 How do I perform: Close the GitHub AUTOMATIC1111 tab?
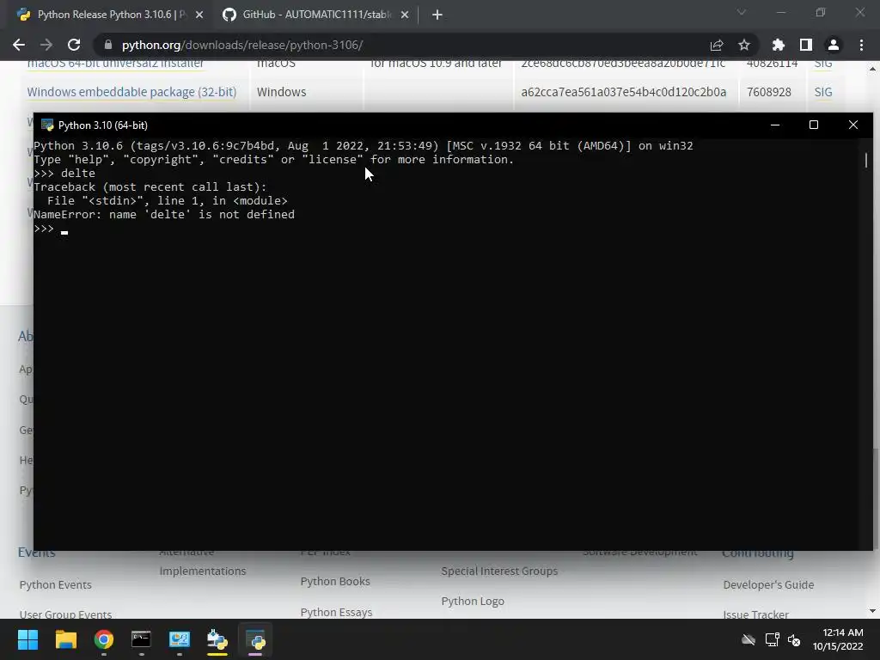405,15
